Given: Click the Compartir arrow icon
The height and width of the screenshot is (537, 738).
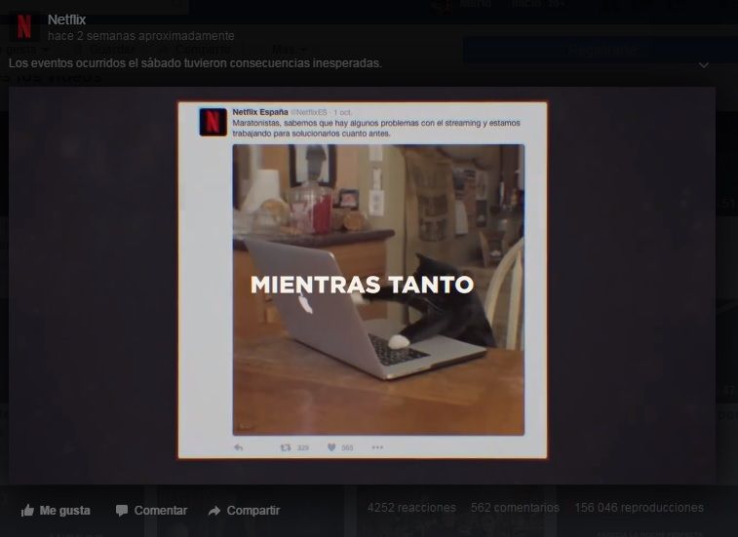Looking at the screenshot, I should click(x=214, y=511).
